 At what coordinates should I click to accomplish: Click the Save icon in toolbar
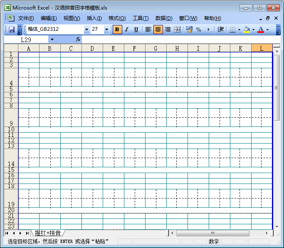point(12,30)
